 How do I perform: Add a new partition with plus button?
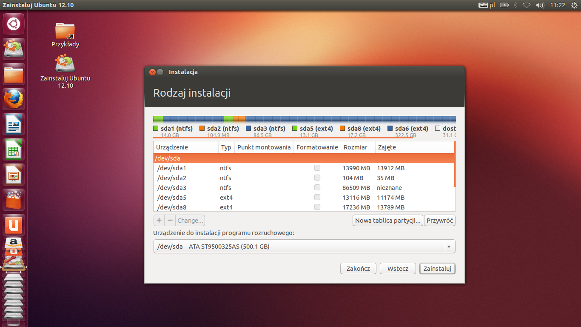tap(159, 221)
